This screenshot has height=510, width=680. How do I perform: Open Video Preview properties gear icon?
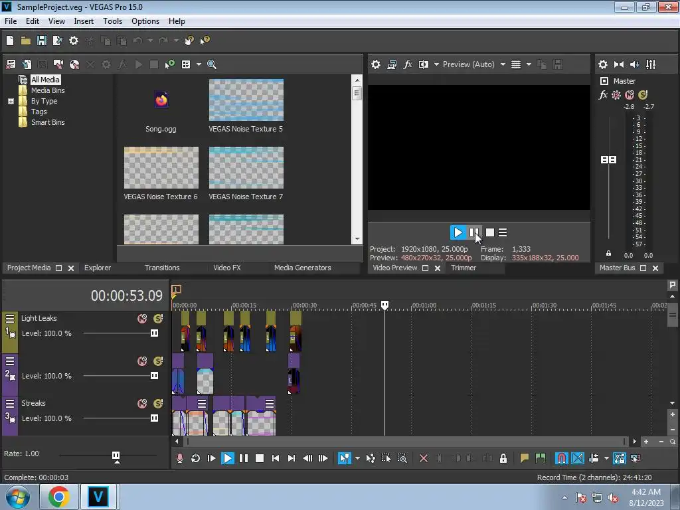tap(376, 64)
